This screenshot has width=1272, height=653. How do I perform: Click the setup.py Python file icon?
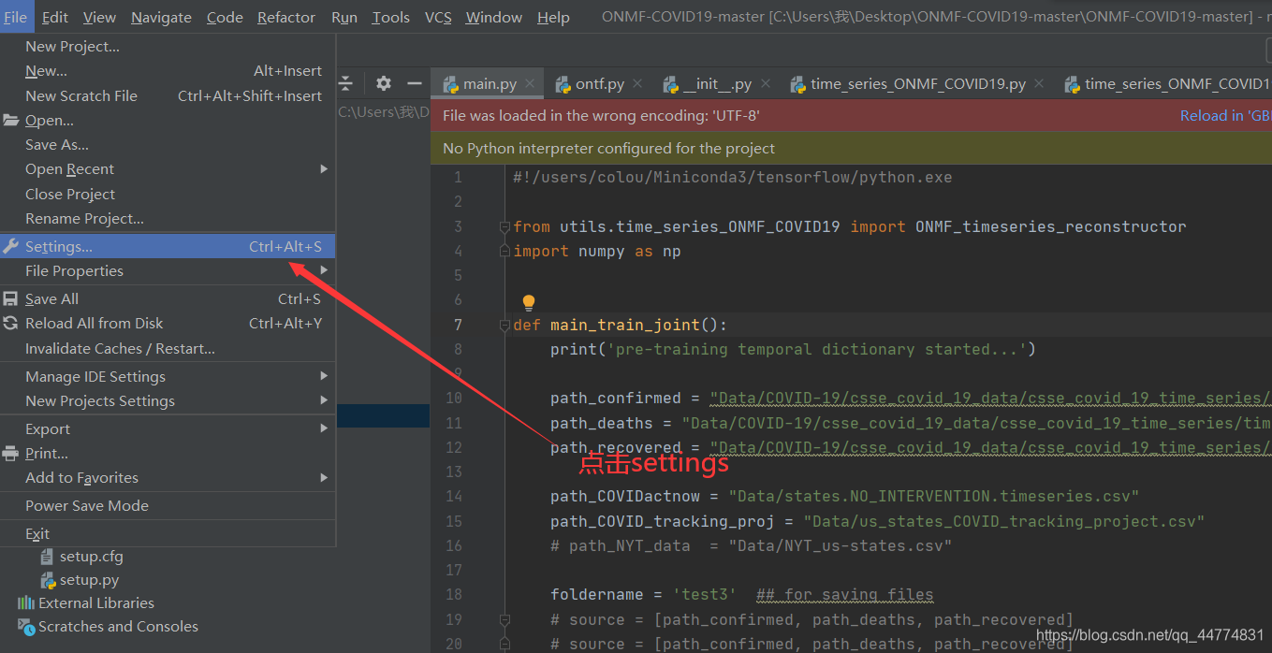click(47, 580)
